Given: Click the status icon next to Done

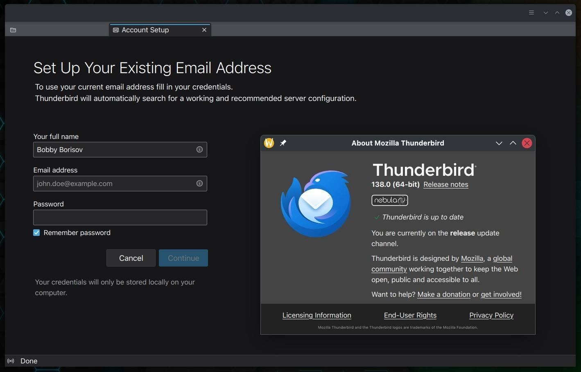Looking at the screenshot, I should pyautogui.click(x=10, y=361).
